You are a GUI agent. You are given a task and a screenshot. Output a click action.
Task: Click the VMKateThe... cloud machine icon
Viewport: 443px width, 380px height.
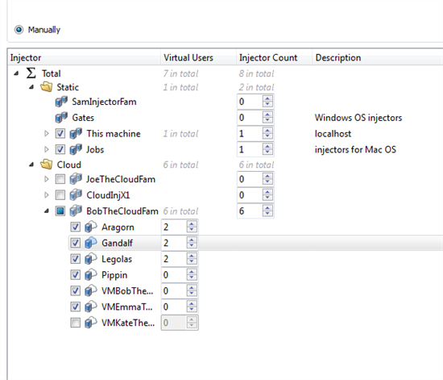click(91, 323)
